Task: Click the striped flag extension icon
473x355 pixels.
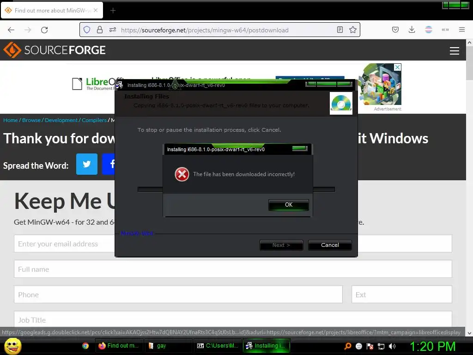Action: pos(428,30)
